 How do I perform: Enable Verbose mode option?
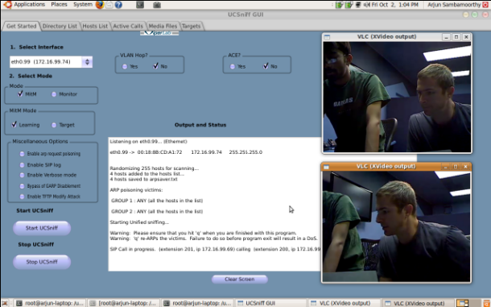[22, 176]
